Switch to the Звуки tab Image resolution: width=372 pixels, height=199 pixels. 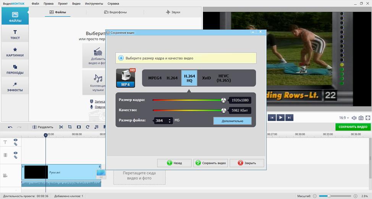173,12
